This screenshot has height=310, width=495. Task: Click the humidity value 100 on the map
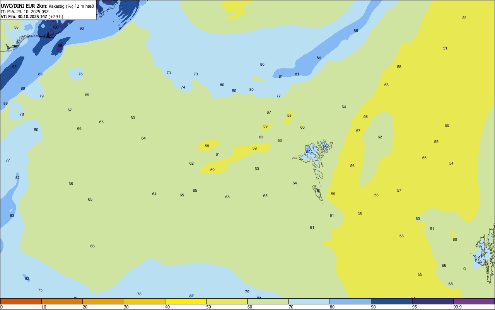click(x=55, y=27)
